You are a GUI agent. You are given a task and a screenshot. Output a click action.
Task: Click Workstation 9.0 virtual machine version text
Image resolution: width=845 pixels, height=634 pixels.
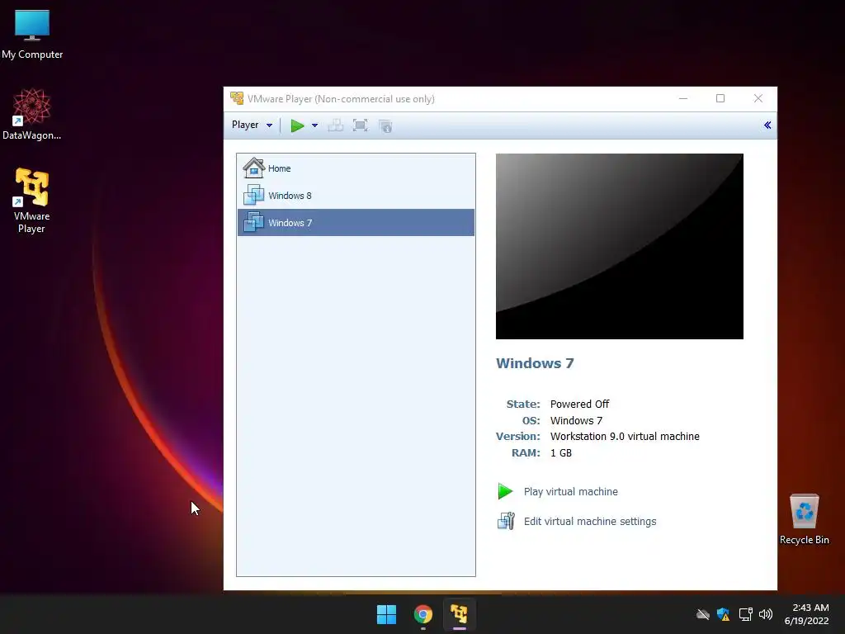pyautogui.click(x=625, y=437)
